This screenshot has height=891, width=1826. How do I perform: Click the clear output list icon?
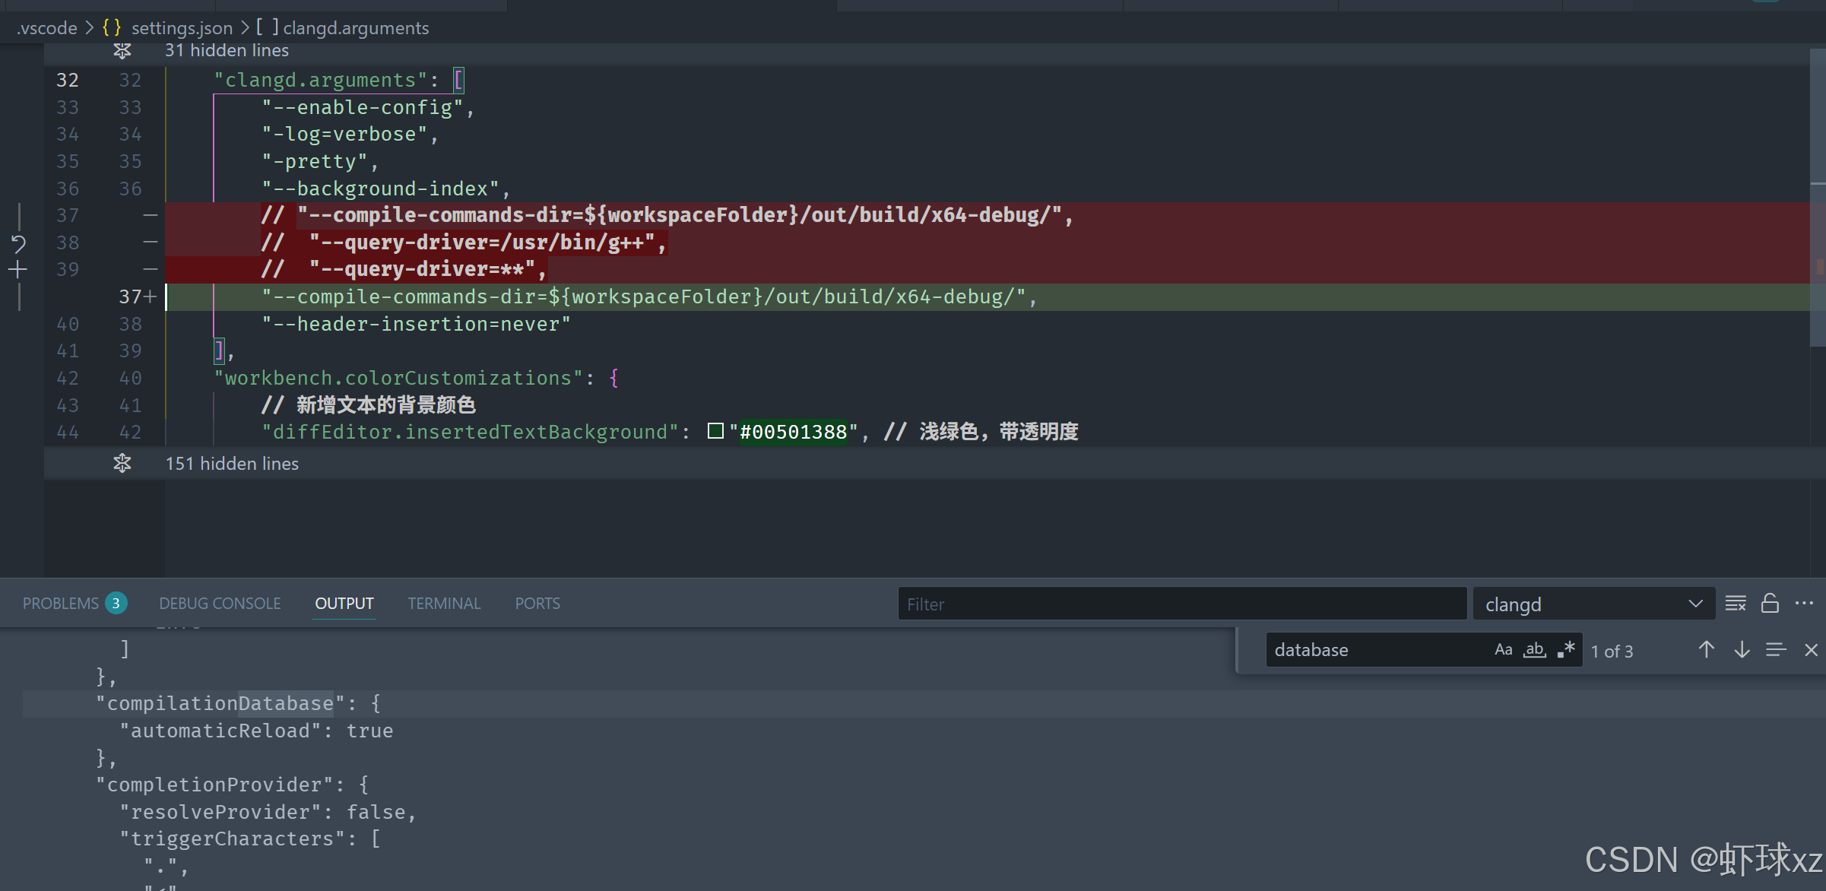1736,604
